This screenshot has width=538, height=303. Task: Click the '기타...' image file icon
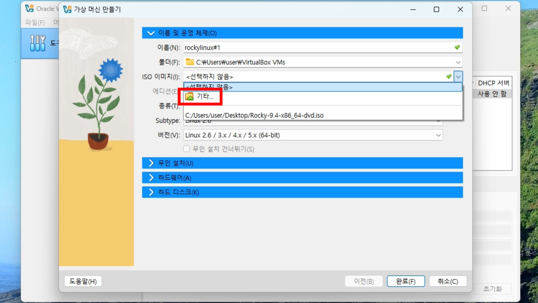pyautogui.click(x=190, y=97)
